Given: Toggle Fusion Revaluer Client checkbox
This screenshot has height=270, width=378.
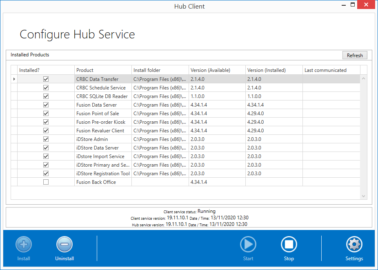Looking at the screenshot, I should coord(46,131).
